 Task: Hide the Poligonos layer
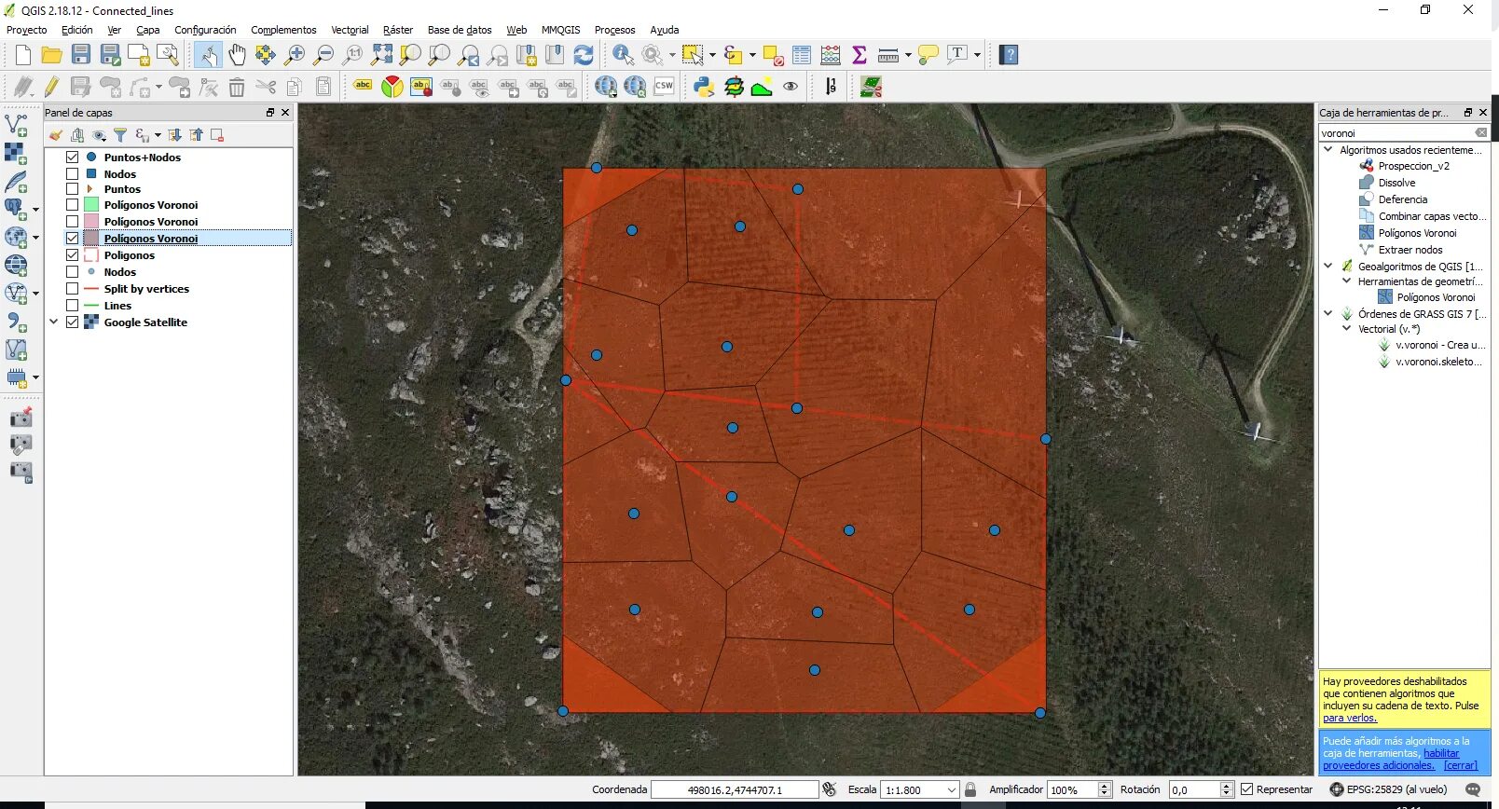coord(72,255)
